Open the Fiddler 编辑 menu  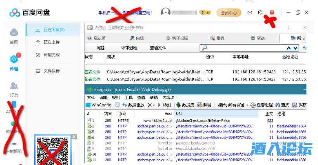pos(103,98)
